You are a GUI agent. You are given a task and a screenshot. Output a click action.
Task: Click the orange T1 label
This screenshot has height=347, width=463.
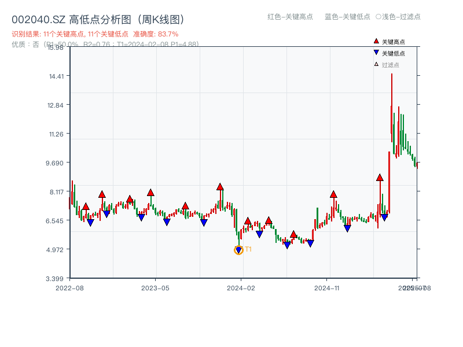pyautogui.click(x=248, y=249)
